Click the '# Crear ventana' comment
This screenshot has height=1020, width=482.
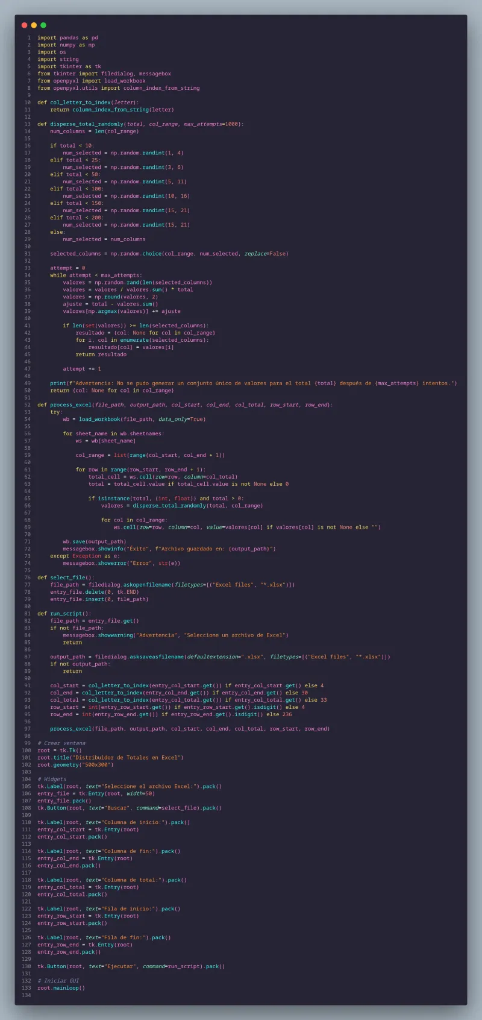[x=61, y=743]
